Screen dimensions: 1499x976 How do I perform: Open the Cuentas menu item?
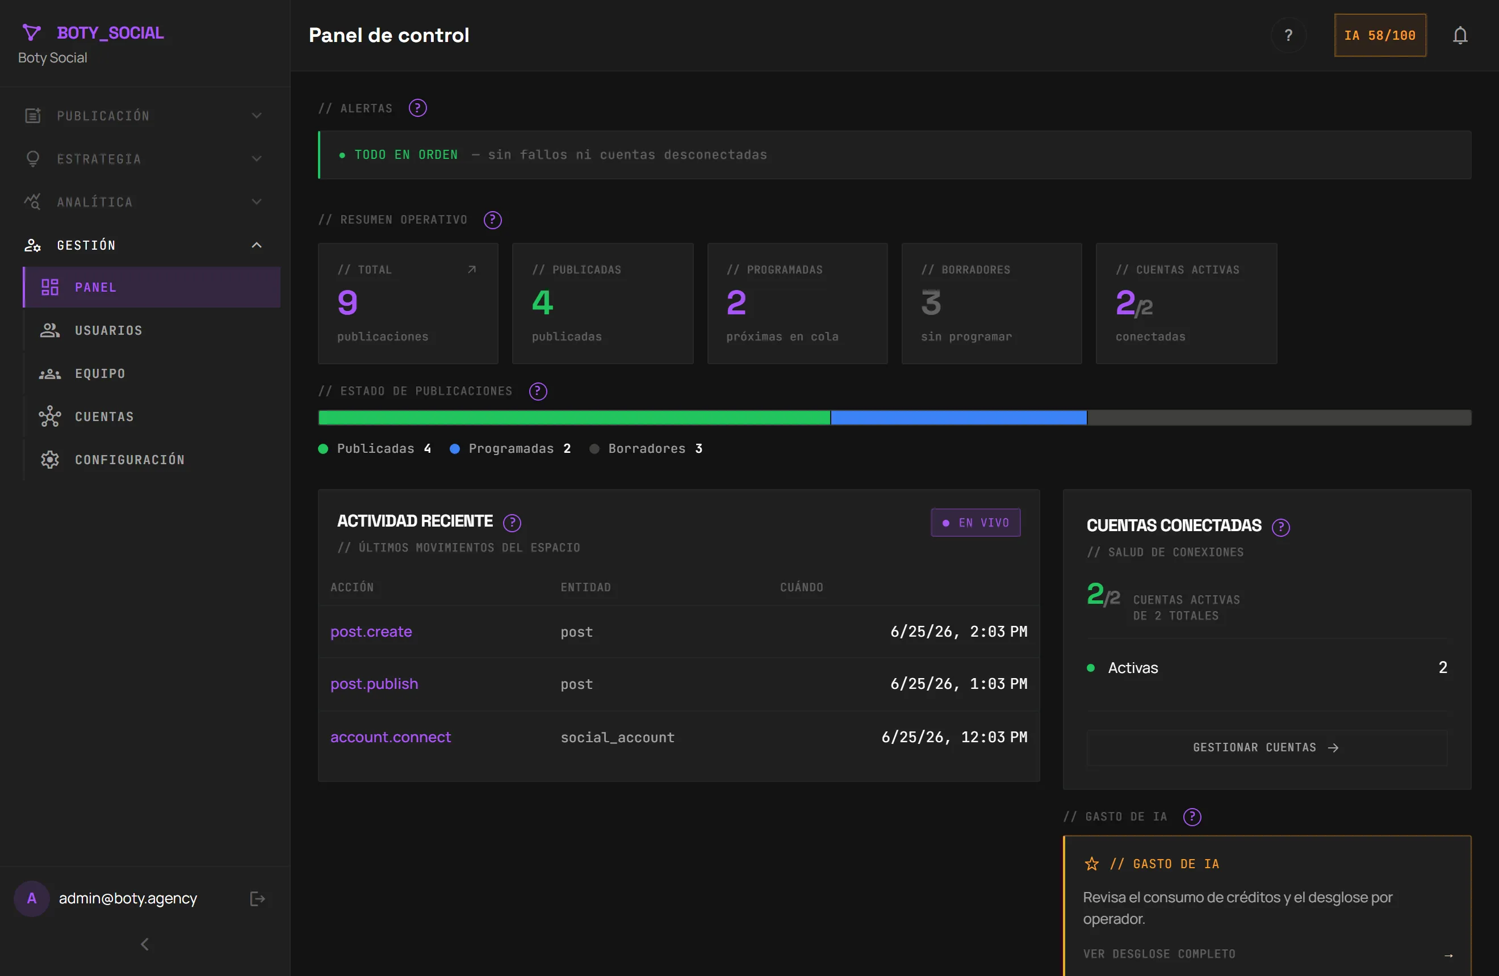point(152,417)
